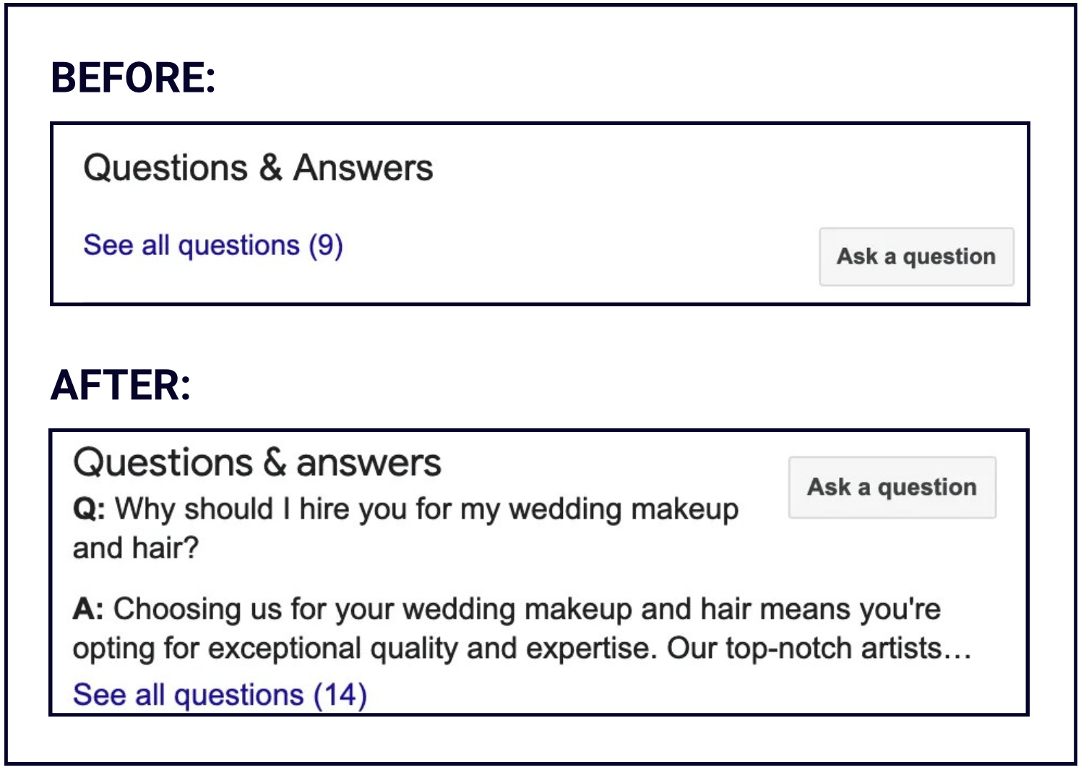Viewport: 1081px width, 770px height.
Task: Click the AFTER: label
Action: (121, 385)
